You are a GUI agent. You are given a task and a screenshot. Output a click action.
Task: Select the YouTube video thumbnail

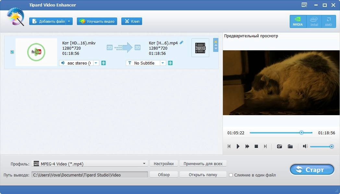pyautogui.click(x=36, y=52)
